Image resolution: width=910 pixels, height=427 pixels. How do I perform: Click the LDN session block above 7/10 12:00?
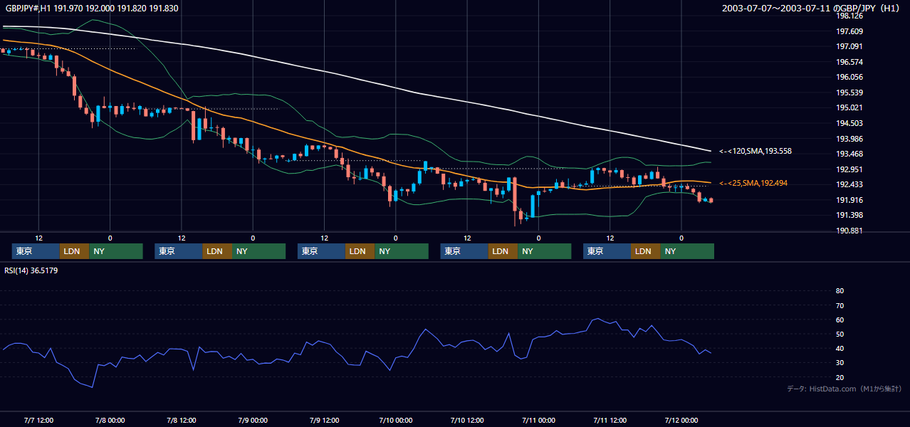point(503,251)
